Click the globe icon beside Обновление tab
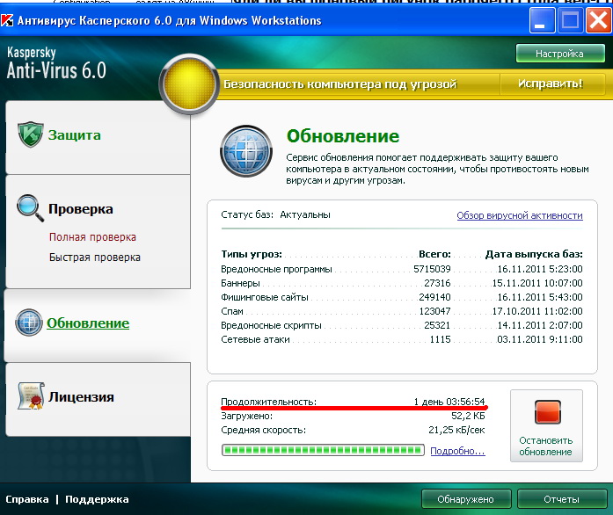 [29, 323]
